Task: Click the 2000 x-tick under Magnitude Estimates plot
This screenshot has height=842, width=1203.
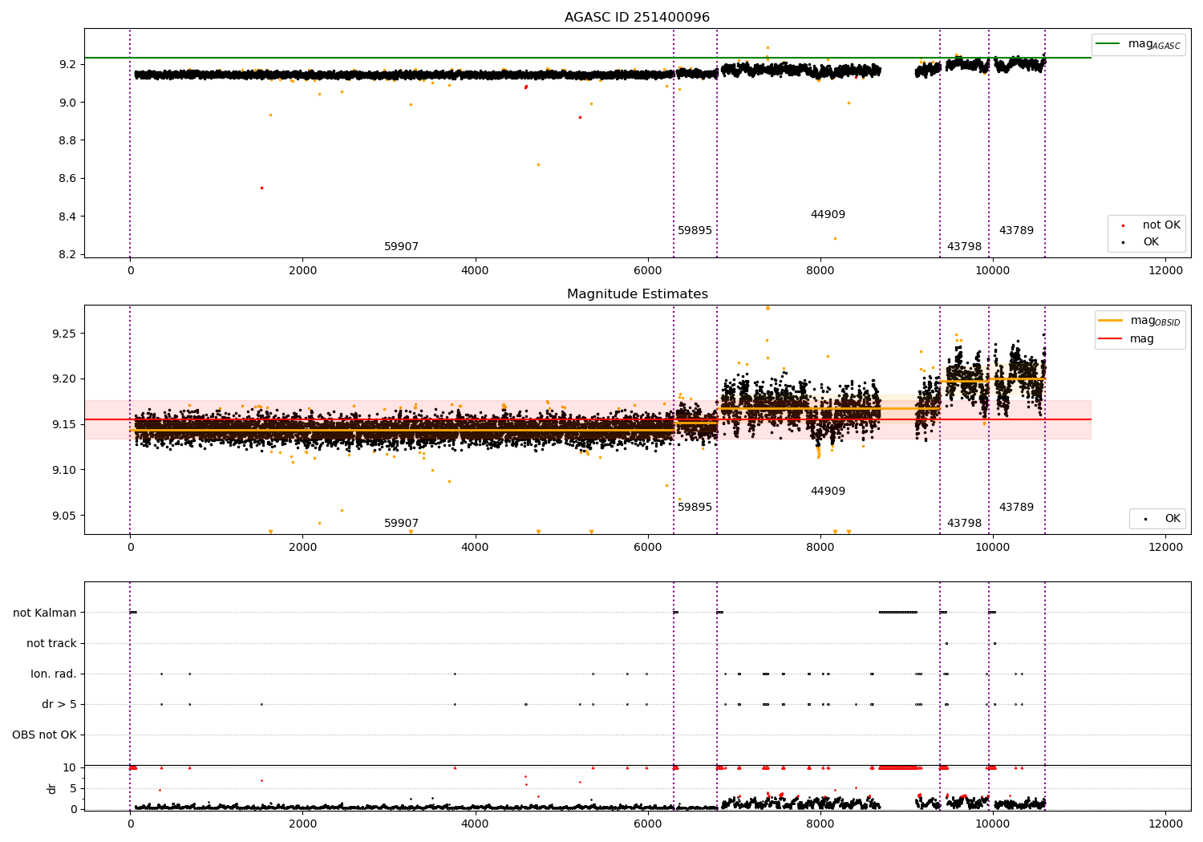Action: [x=302, y=547]
